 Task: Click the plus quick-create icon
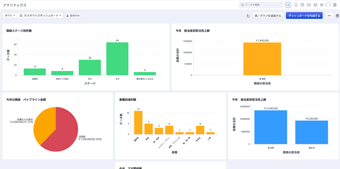[288, 5]
